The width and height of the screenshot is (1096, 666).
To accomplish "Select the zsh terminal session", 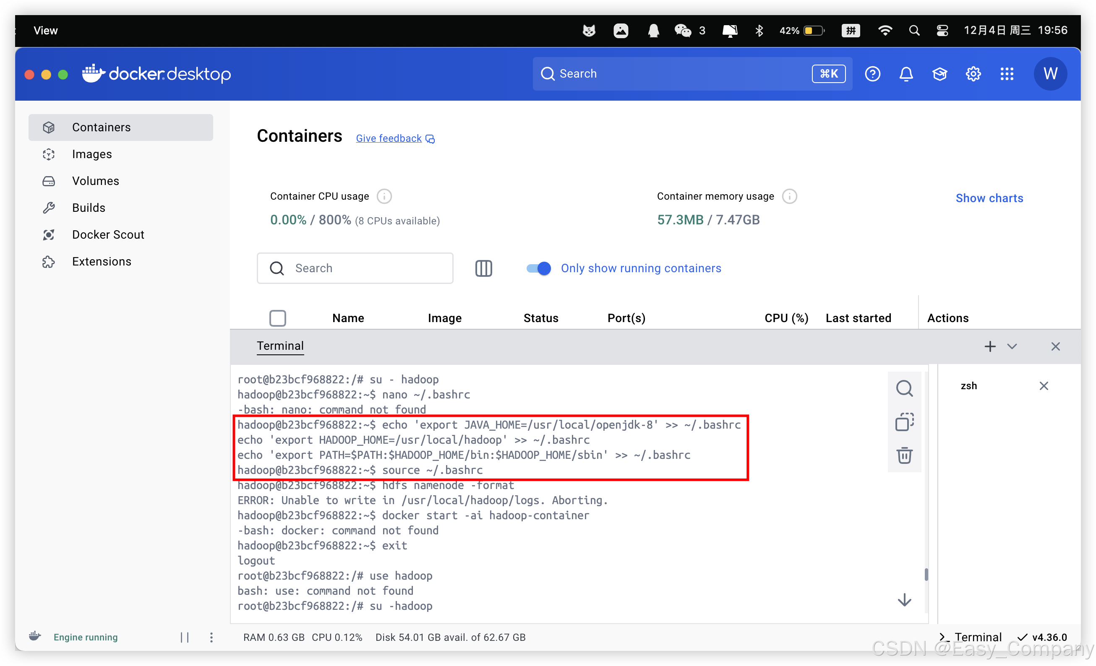I will coord(968,385).
